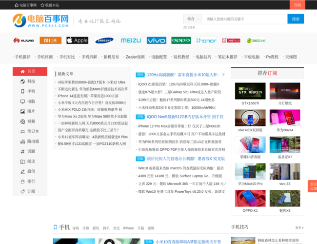The height and width of the screenshot is (244, 317).
Task: Open iQOO Neo5最新512GB headline link
Action: tap(185, 117)
